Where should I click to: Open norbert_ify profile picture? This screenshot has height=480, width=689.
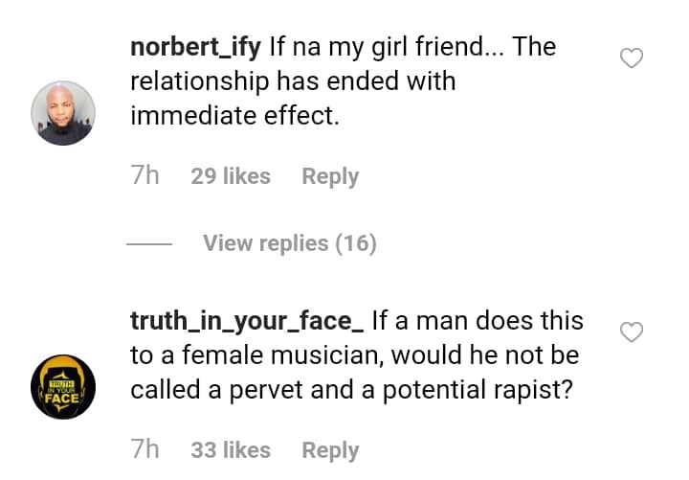pos(63,113)
